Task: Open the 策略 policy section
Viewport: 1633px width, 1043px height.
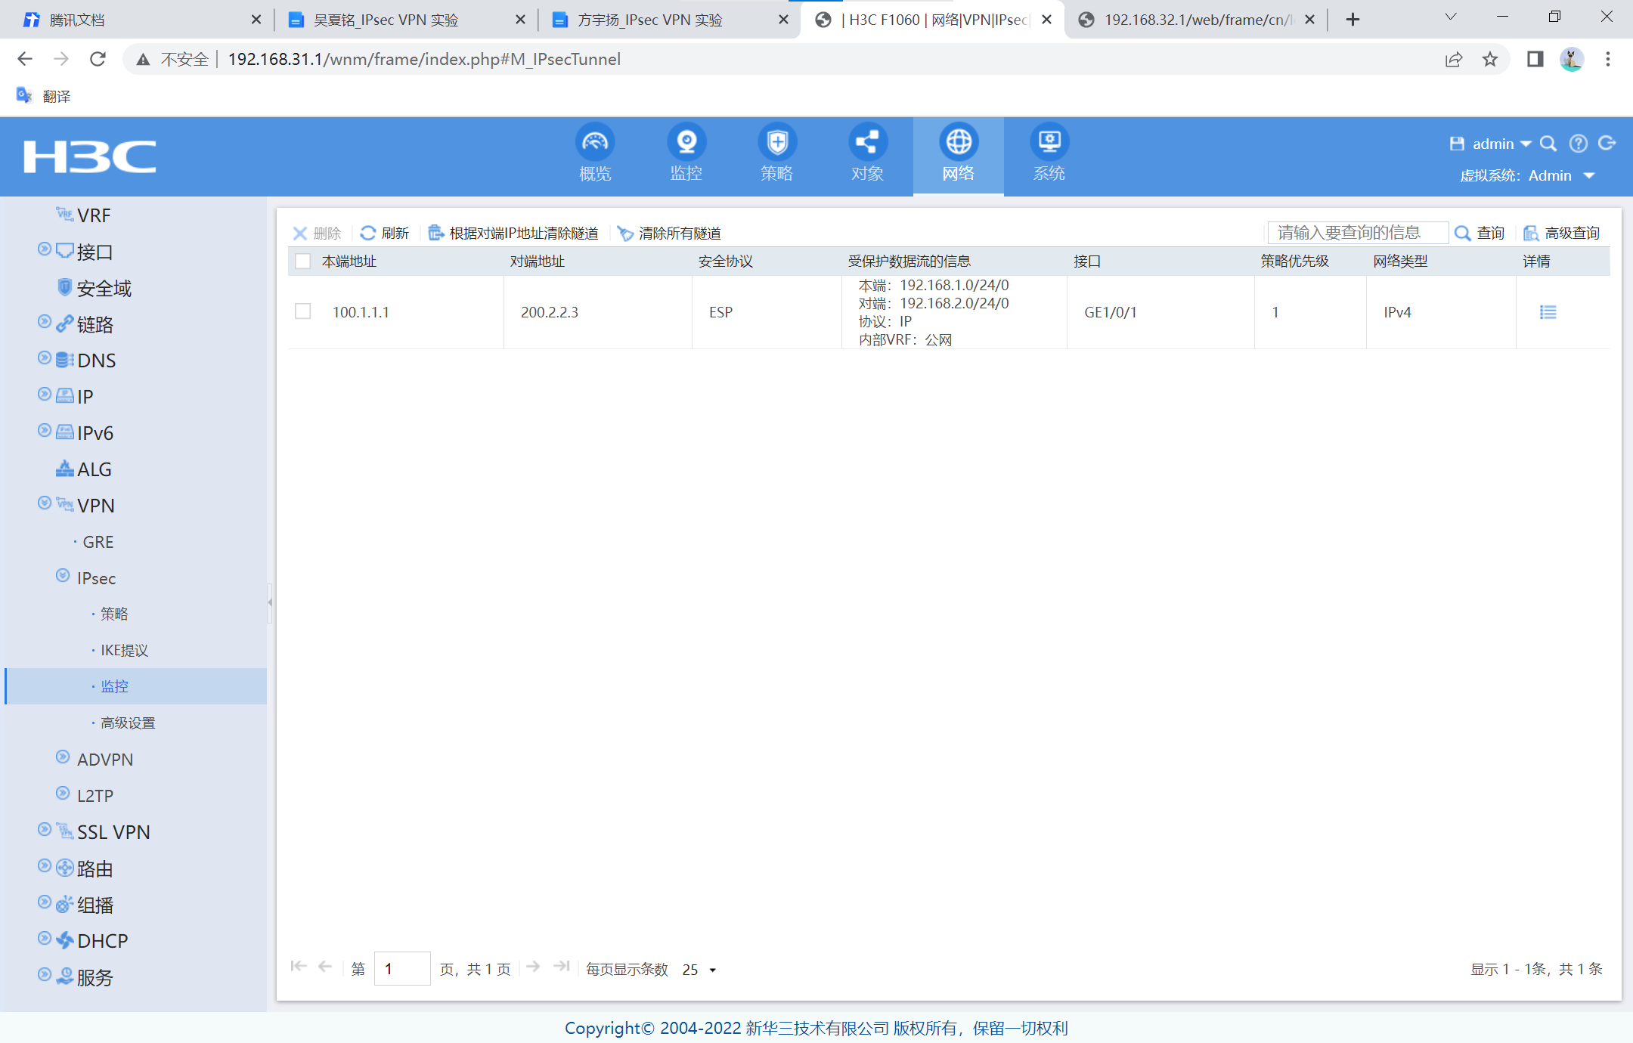Action: coord(776,153)
